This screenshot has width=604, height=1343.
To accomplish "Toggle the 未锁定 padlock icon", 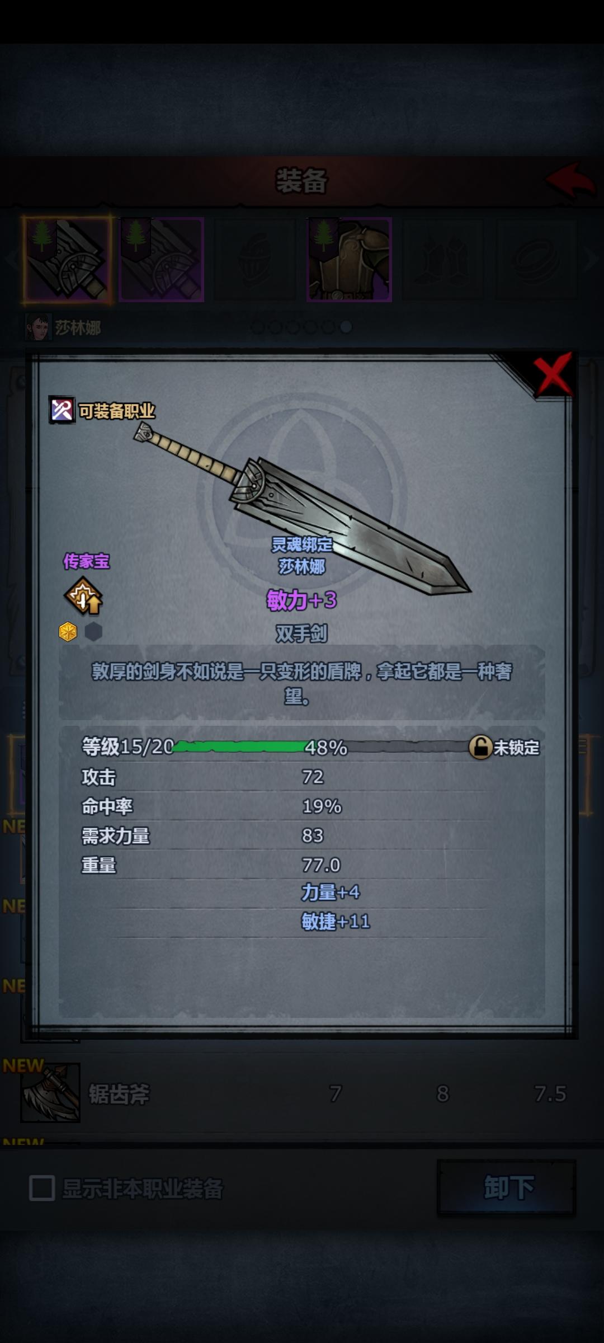I will point(480,747).
